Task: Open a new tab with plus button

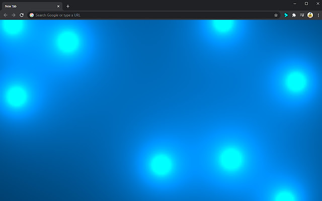Action: click(x=68, y=7)
